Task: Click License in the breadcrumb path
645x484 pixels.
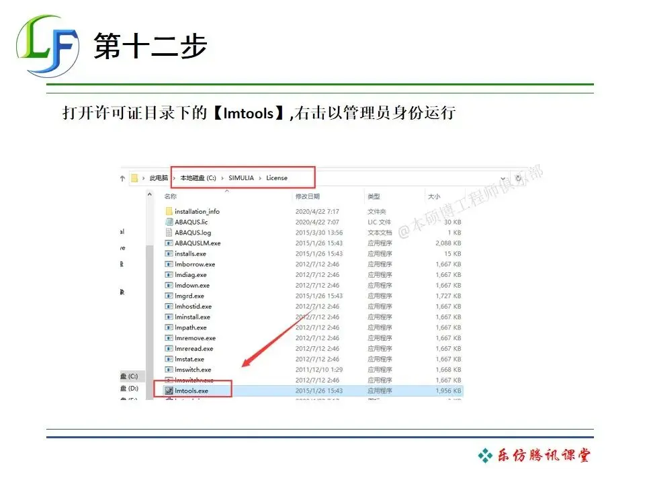Action: pyautogui.click(x=276, y=177)
